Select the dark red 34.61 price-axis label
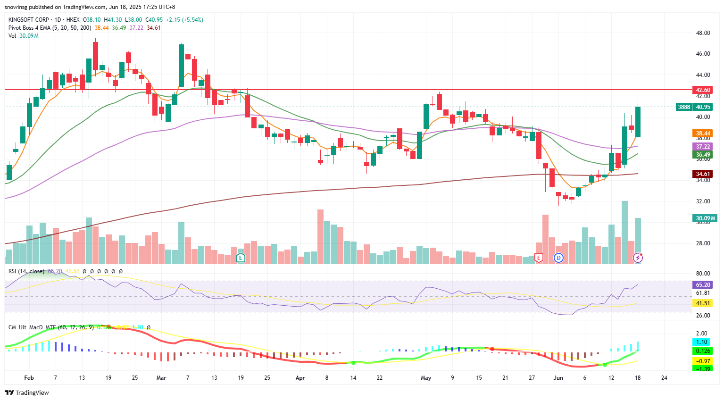 coord(703,174)
